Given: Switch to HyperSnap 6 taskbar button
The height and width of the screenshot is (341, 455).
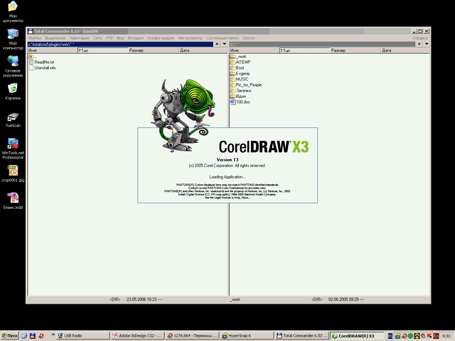Looking at the screenshot, I should 247,336.
